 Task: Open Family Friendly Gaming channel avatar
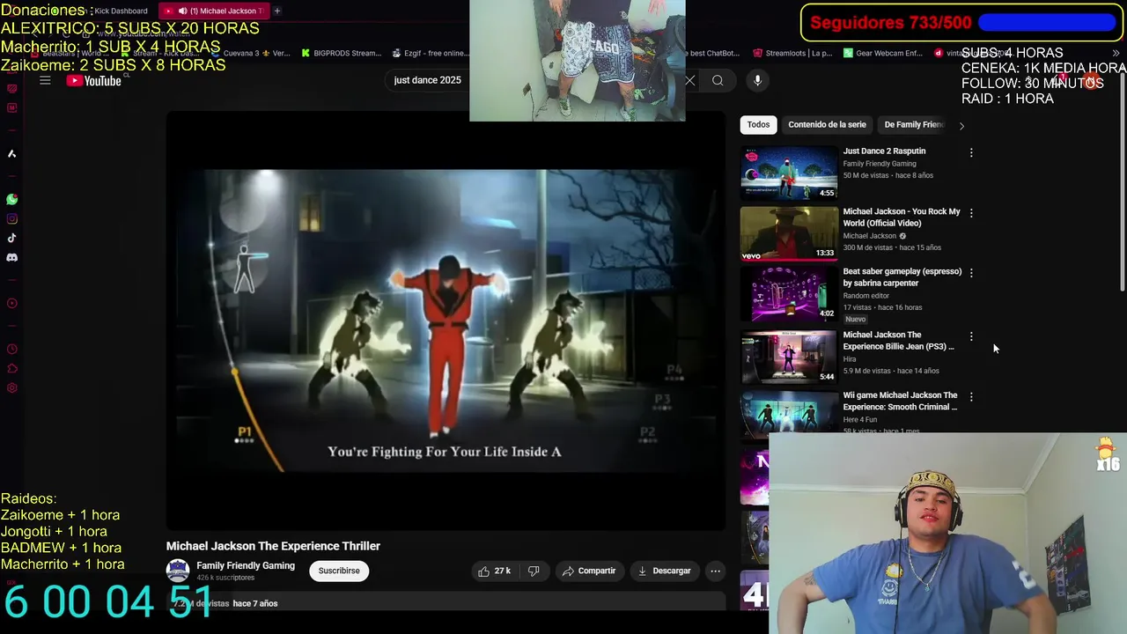click(x=178, y=571)
